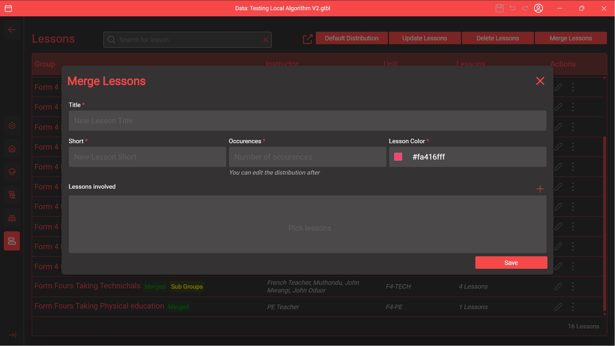Open the user account profile icon
The width and height of the screenshot is (615, 346).
click(538, 8)
